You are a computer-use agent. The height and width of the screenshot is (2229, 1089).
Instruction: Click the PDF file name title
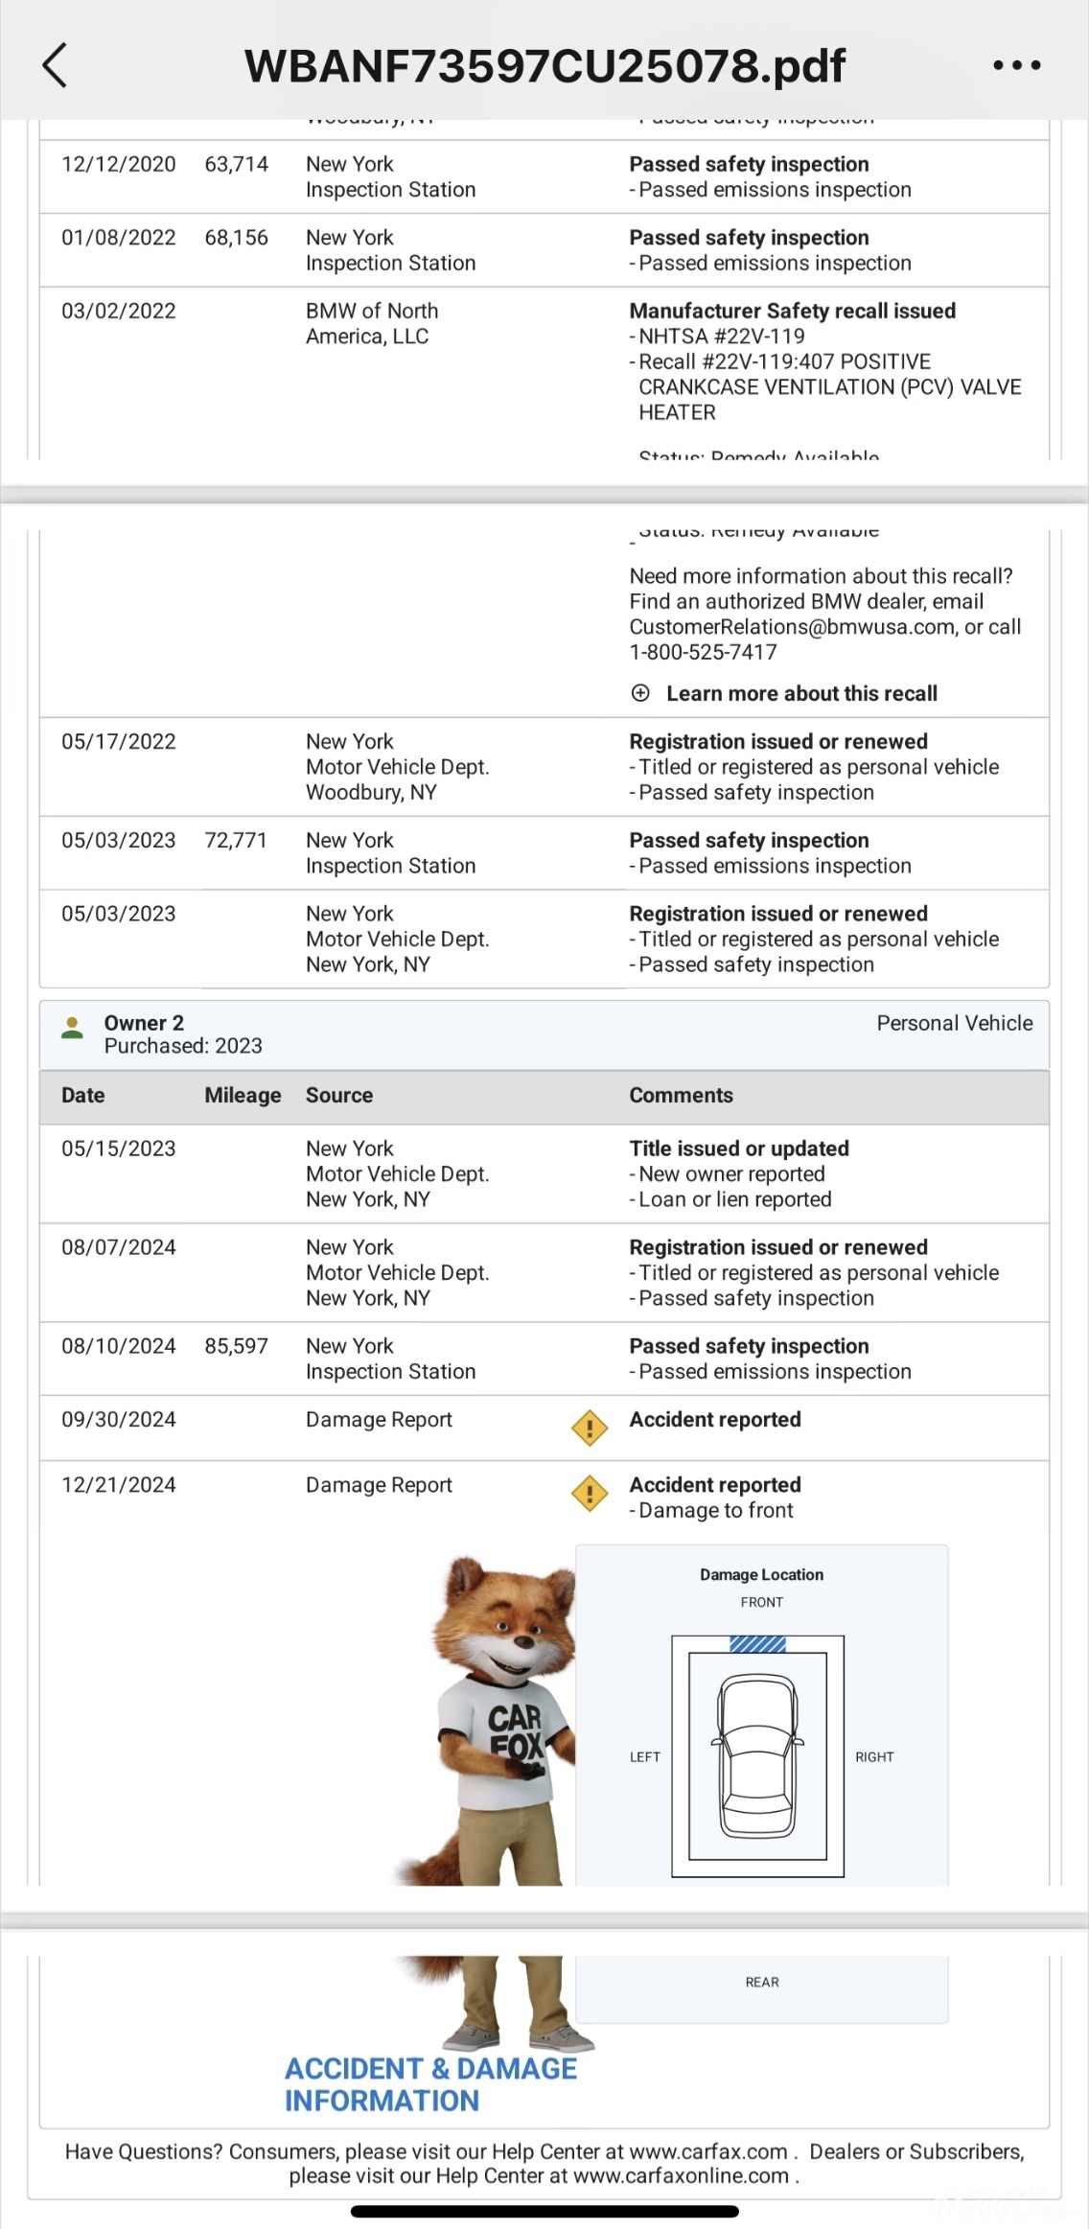(544, 66)
